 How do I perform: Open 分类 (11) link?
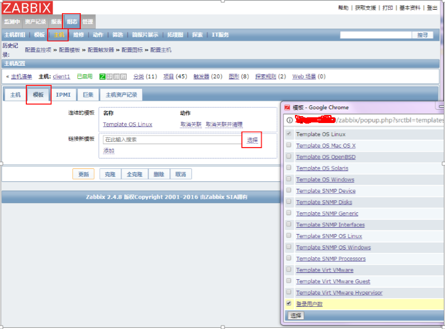(x=139, y=77)
